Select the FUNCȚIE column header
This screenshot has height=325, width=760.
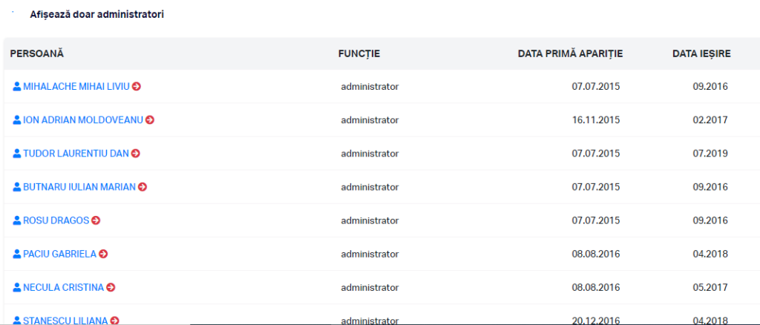(x=359, y=53)
